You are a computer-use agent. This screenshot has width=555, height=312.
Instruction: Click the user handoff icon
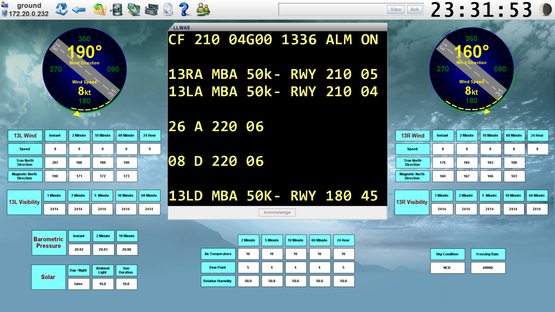point(202,9)
